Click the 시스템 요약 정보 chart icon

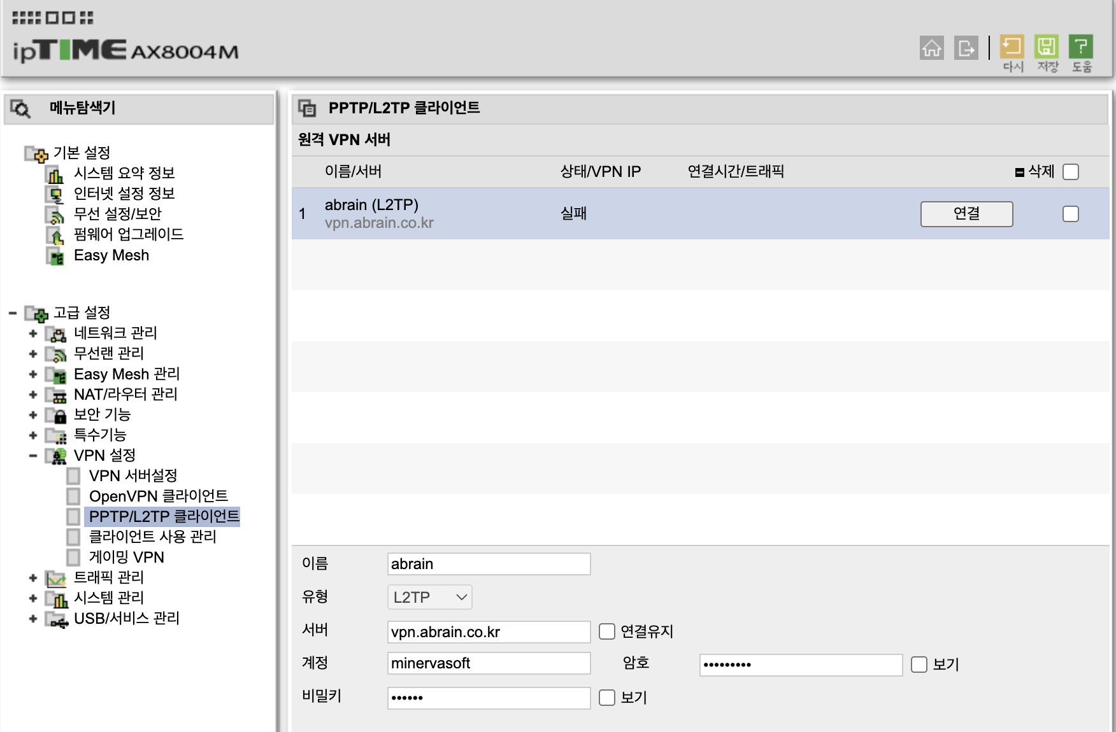click(x=56, y=174)
